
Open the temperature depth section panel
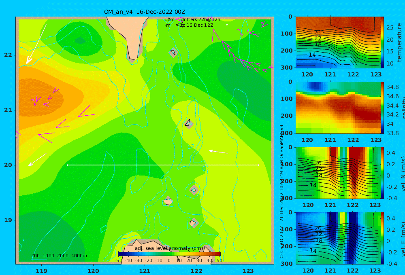(338, 42)
